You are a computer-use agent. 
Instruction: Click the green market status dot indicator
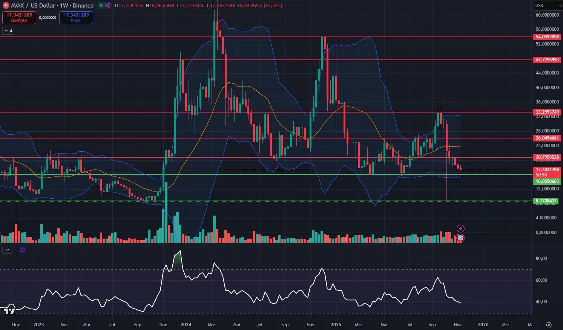click(x=100, y=5)
